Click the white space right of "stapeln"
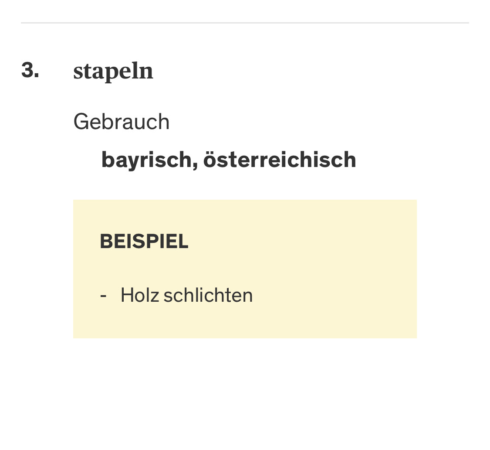This screenshot has height=450, width=490. point(305,71)
